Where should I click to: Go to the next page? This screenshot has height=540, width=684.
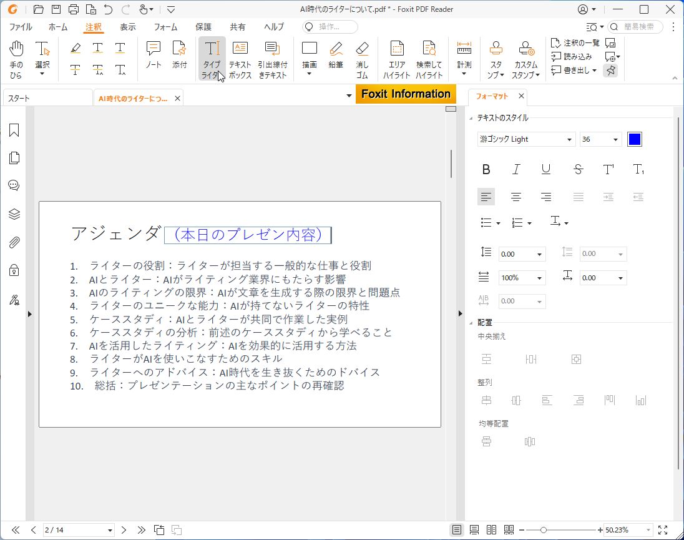[124, 530]
